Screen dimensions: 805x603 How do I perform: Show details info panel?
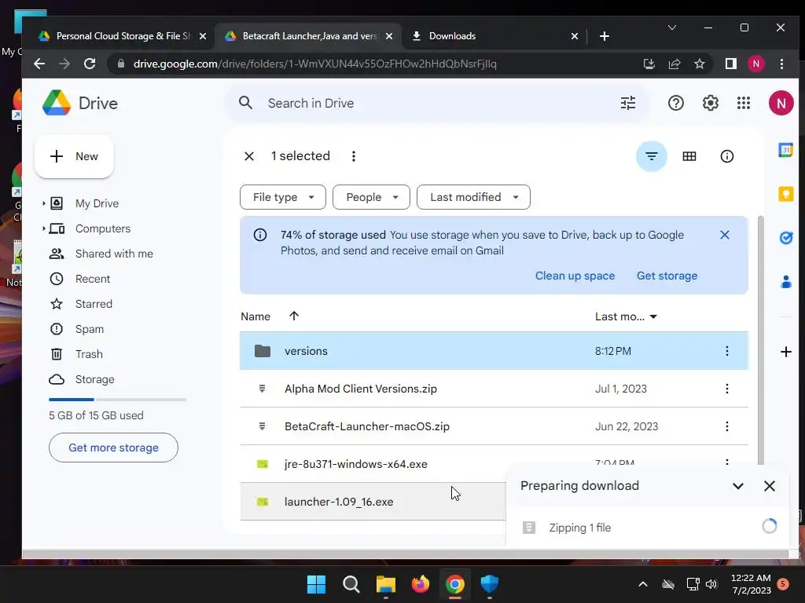pos(727,156)
